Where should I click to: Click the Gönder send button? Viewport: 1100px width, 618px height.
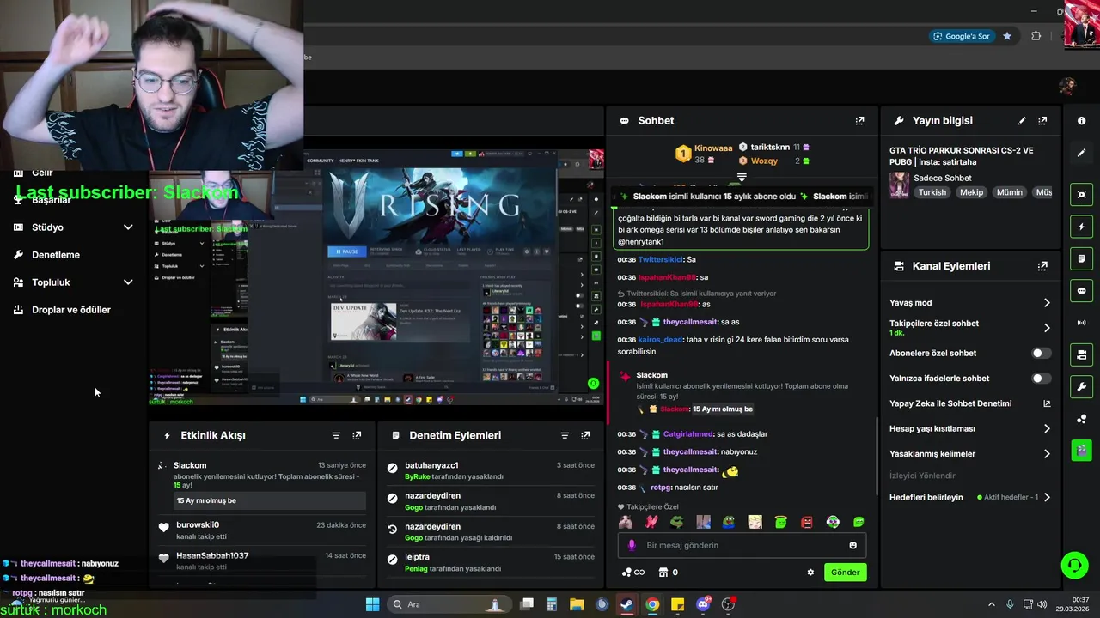tap(845, 573)
